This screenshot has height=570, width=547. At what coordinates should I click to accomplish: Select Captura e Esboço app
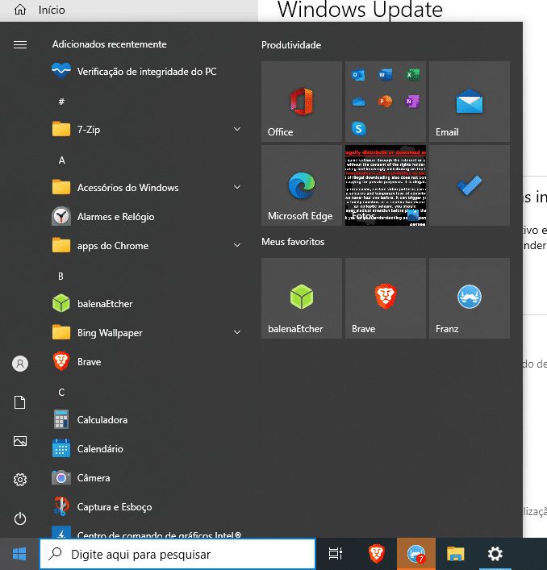pos(114,507)
